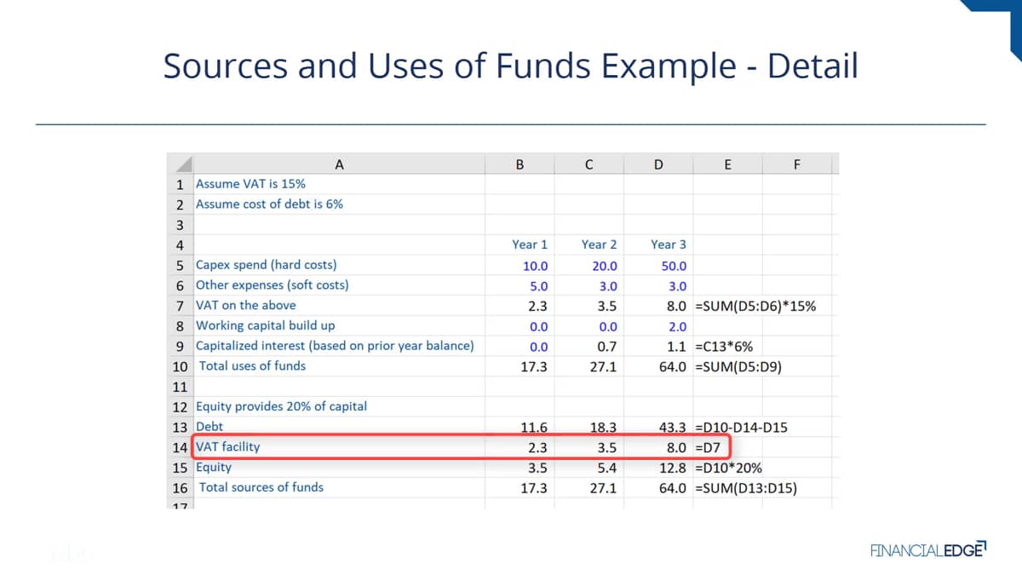Select column A header
The width and height of the screenshot is (1022, 575).
(x=339, y=164)
